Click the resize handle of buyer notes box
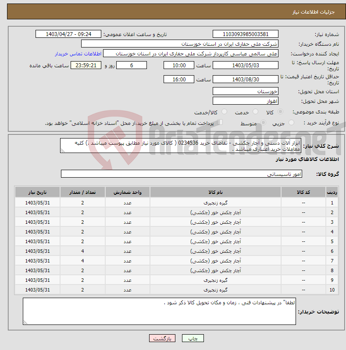Viewport: 346px width, 350px height. pos(25,322)
